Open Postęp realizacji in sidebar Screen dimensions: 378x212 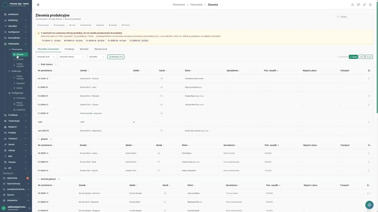tap(20, 77)
